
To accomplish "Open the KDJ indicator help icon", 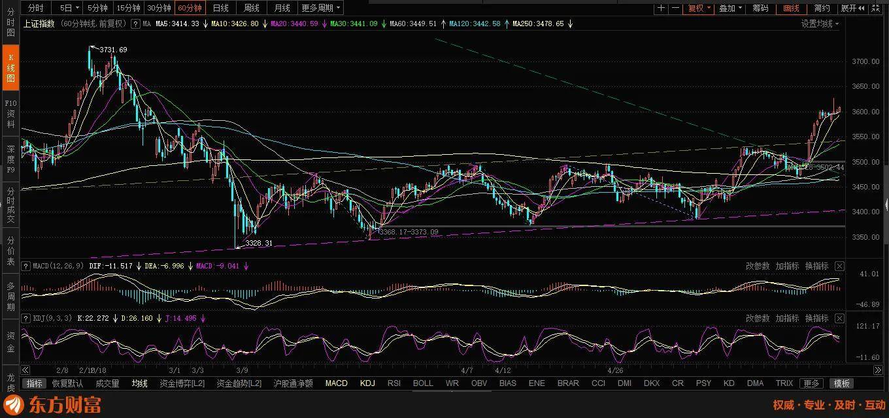I will pyautogui.click(x=25, y=319).
